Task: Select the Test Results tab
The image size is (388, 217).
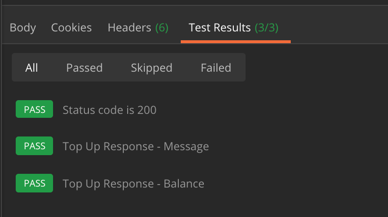Action: point(220,27)
